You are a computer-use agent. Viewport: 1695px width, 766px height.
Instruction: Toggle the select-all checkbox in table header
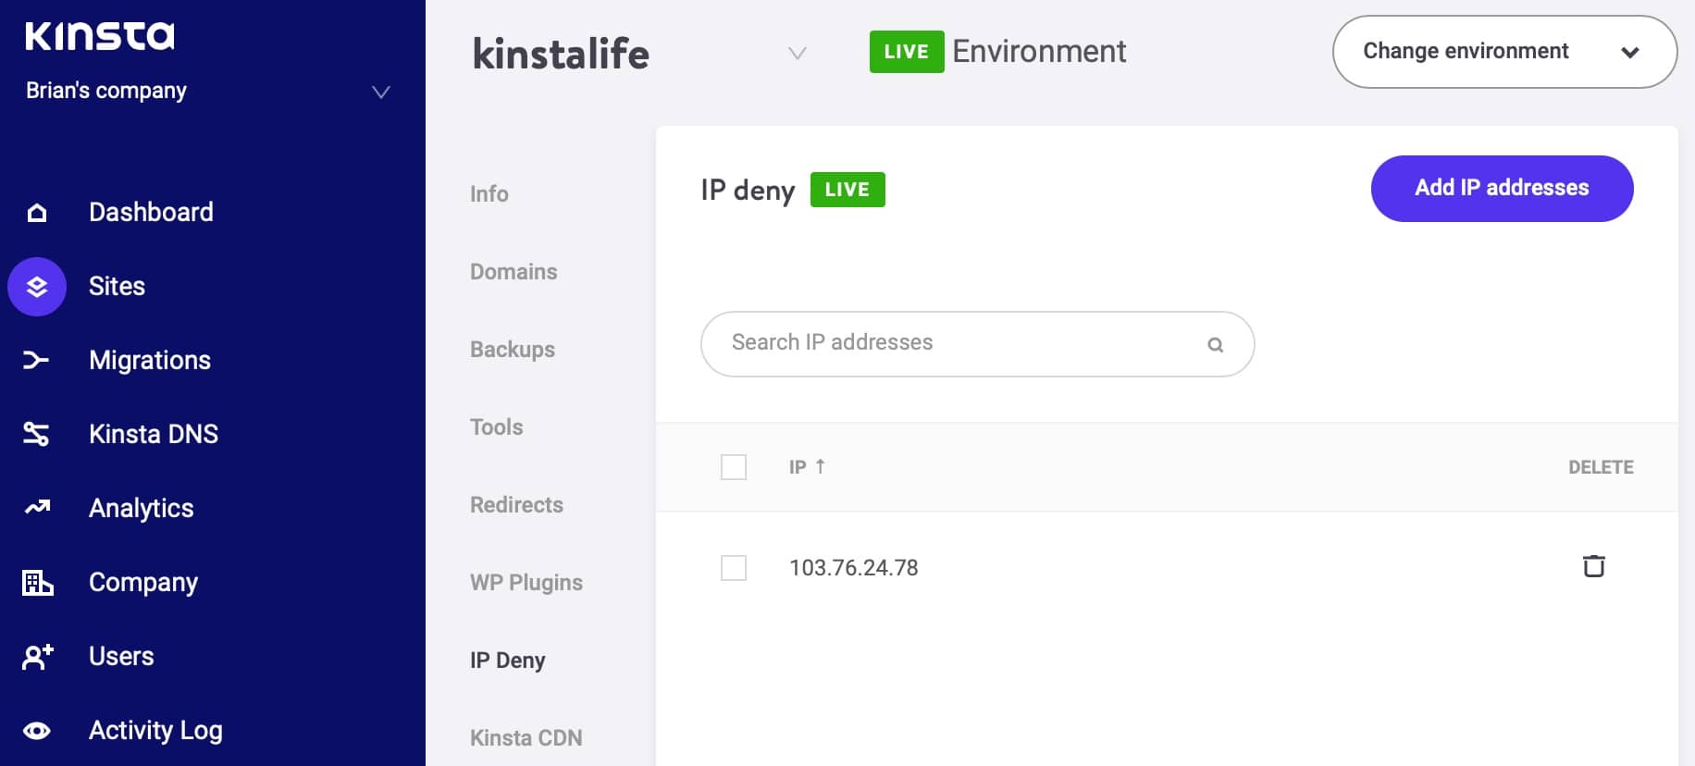pos(734,467)
